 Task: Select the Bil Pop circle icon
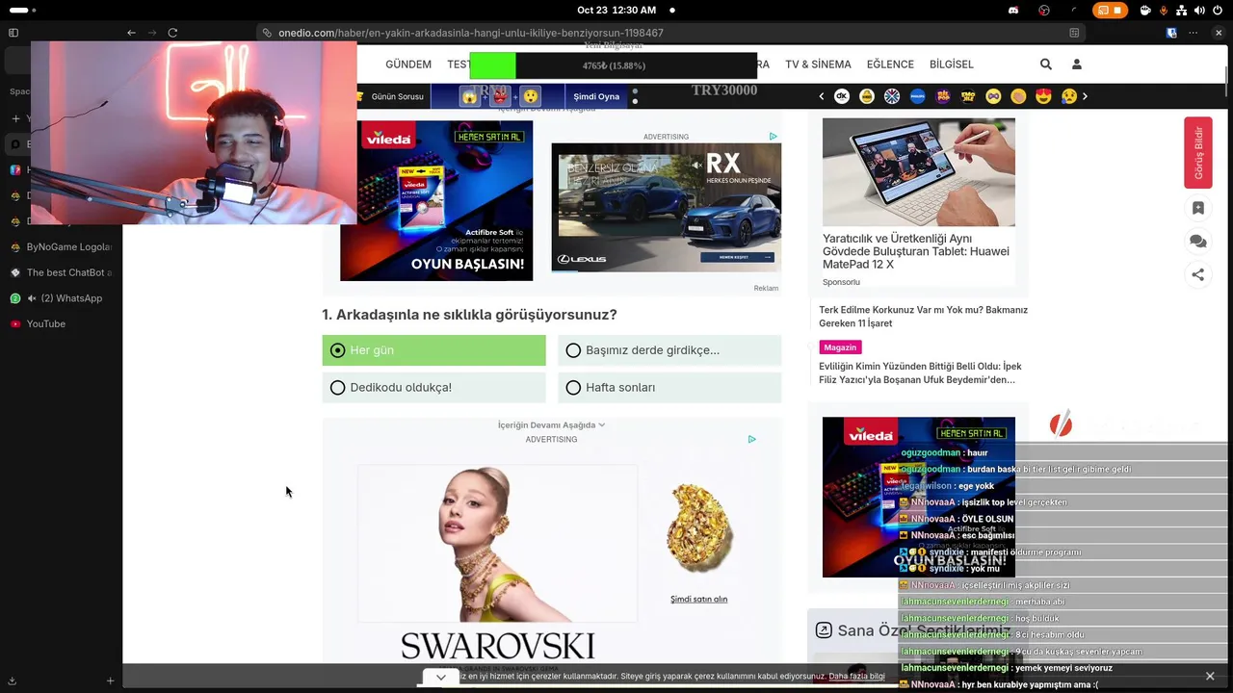943,96
